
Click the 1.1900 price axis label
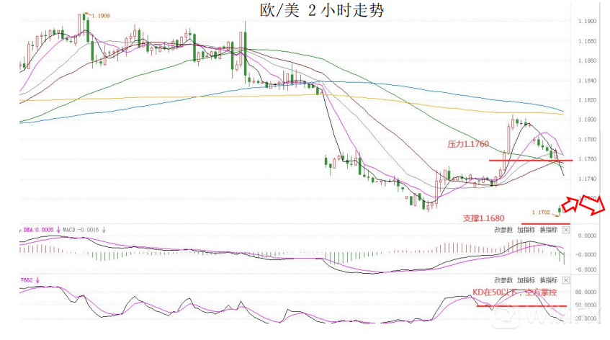587,22
